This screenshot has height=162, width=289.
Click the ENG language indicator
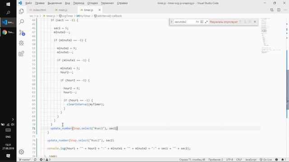[x=8, y=137]
